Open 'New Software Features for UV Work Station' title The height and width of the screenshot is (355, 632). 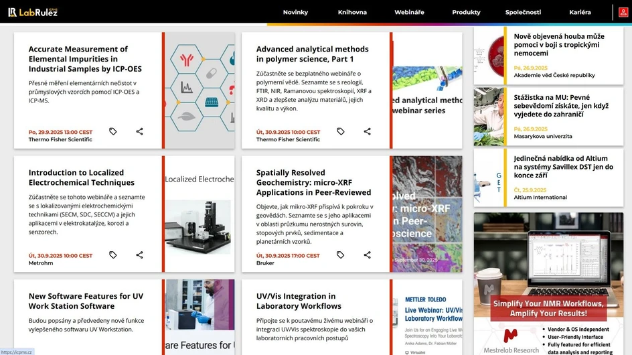click(86, 301)
